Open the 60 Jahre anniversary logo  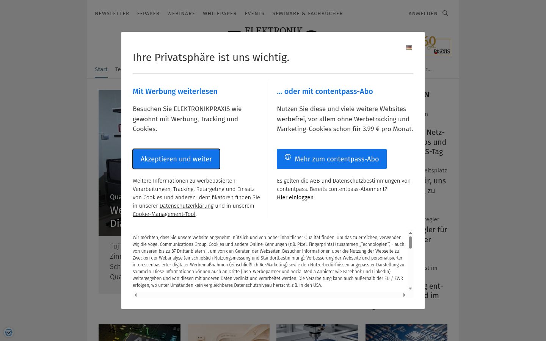[438, 46]
